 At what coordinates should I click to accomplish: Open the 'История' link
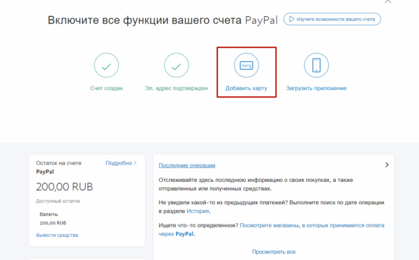(x=198, y=211)
